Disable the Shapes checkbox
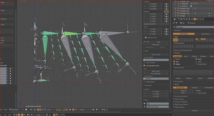 [x=174, y=64]
